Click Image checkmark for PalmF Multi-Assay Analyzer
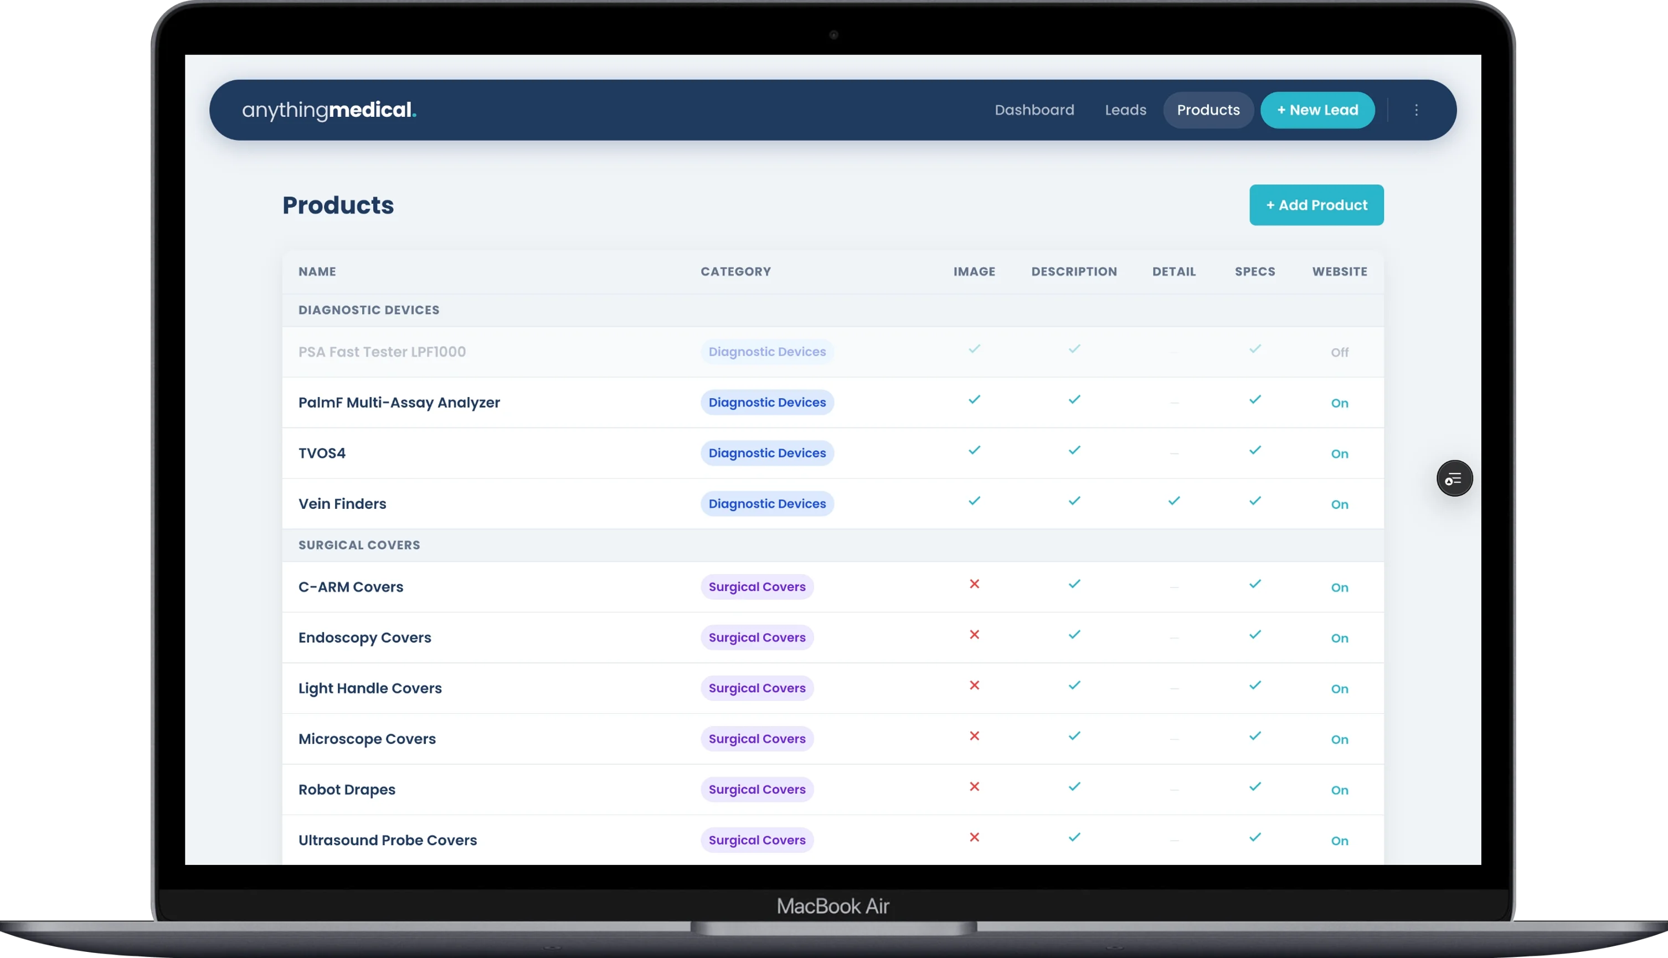The image size is (1668, 958). click(975, 399)
